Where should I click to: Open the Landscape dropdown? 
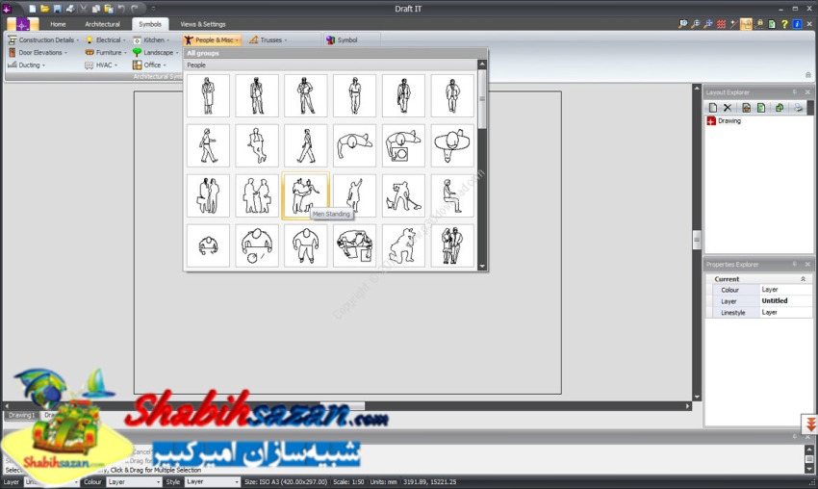pyautogui.click(x=156, y=53)
